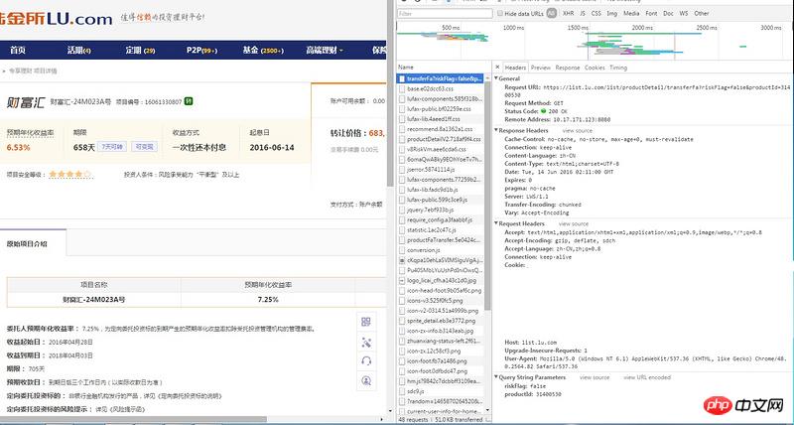794x425 pixels.
Task: Click view source beside Response Headers
Action: [x=577, y=131]
